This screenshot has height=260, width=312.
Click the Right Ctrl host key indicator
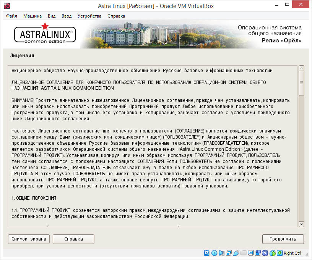pyautogui.click(x=292, y=253)
